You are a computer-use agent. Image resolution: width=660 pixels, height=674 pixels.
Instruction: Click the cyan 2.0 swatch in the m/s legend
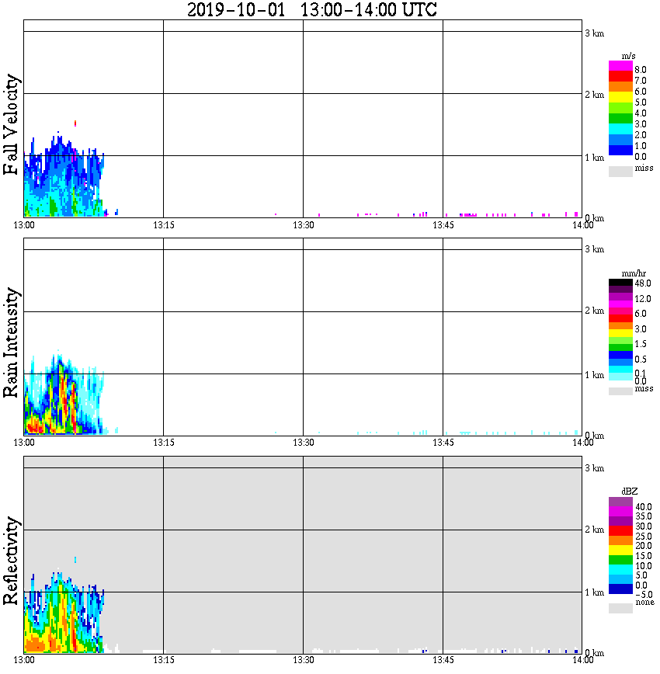click(620, 130)
